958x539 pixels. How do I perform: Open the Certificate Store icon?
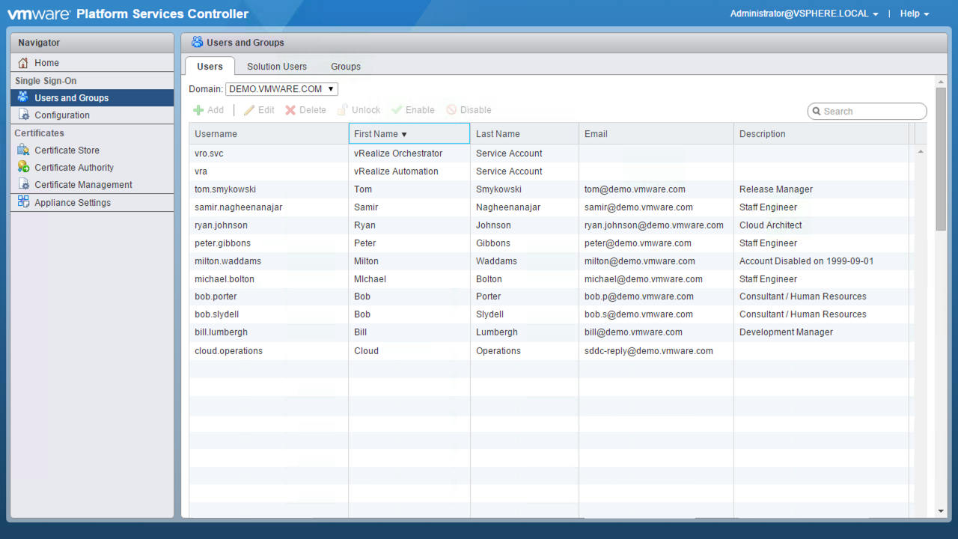[x=23, y=150]
